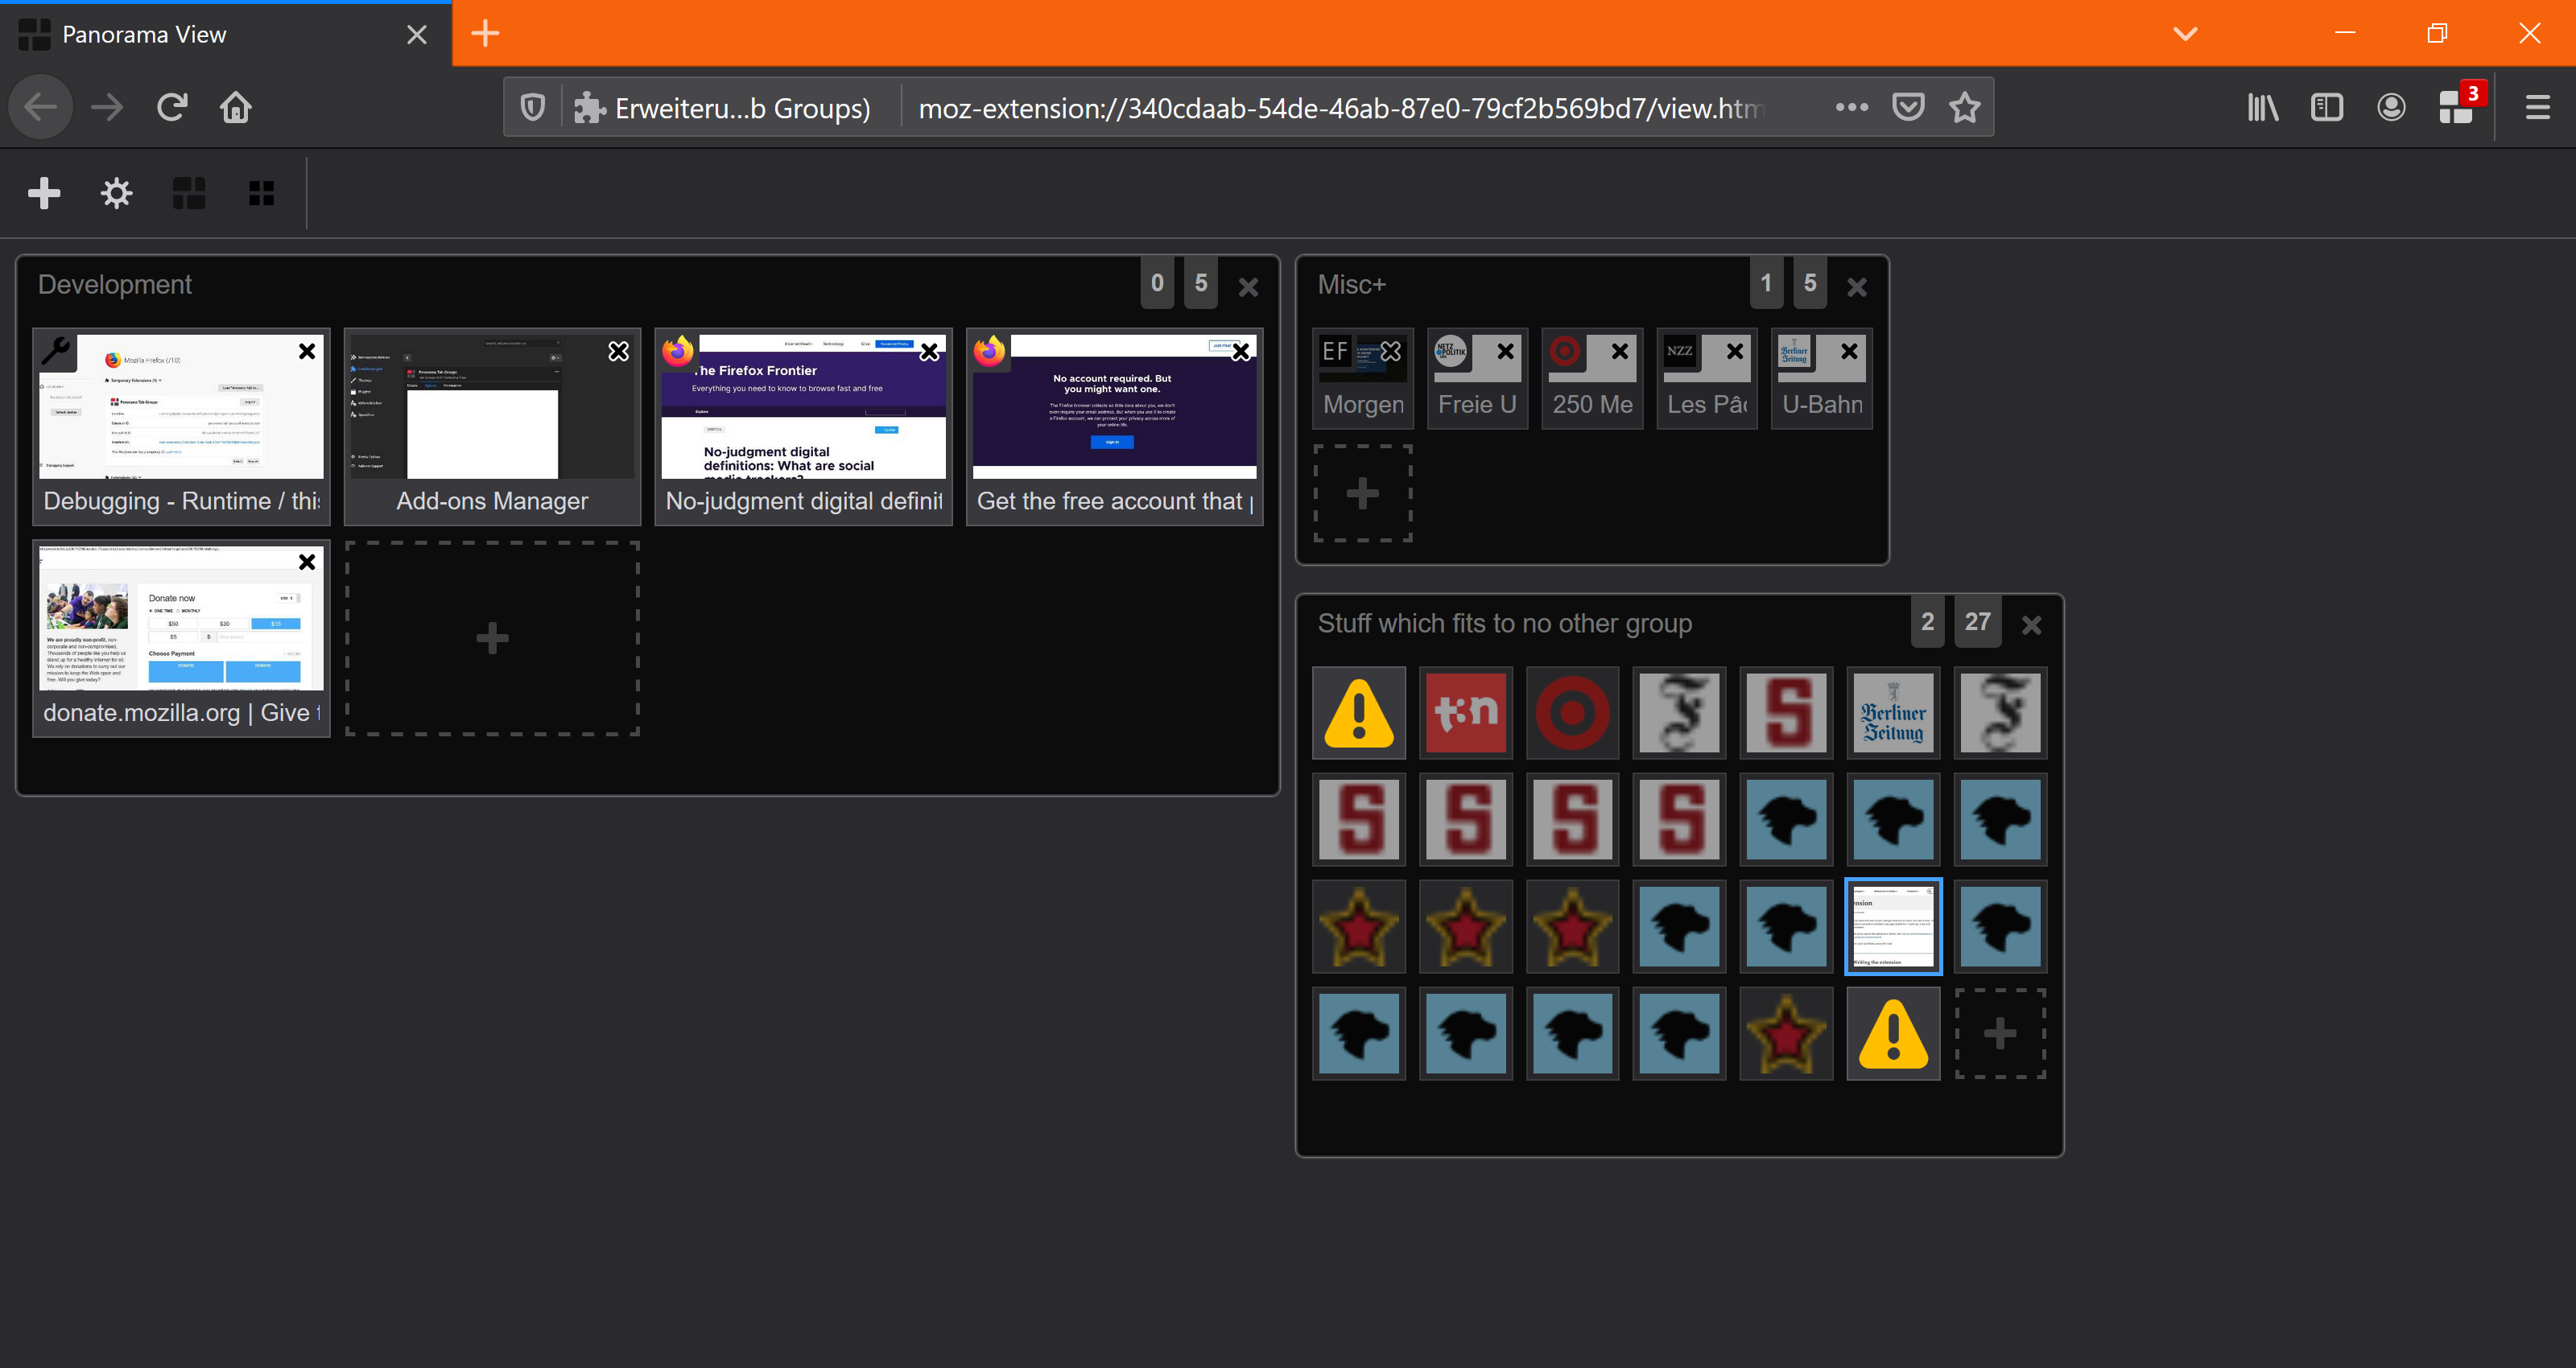The width and height of the screenshot is (2576, 1368).
Task: Close the Misc+ tab group
Action: tap(1857, 288)
